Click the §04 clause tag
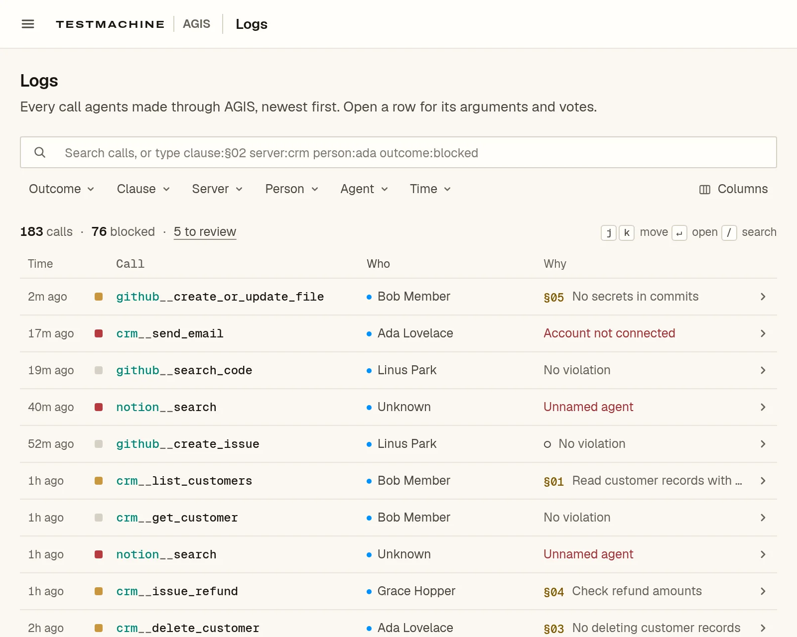This screenshot has height=637, width=797. 553,592
